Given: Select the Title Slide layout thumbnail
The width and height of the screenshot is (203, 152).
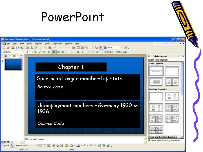Looking at the screenshot, I should tap(156, 71).
